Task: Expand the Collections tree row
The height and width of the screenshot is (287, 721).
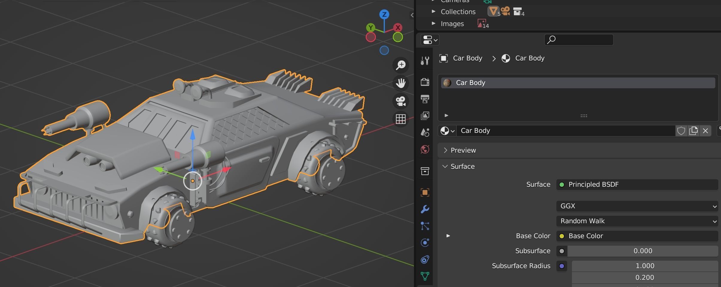Action: point(433,11)
